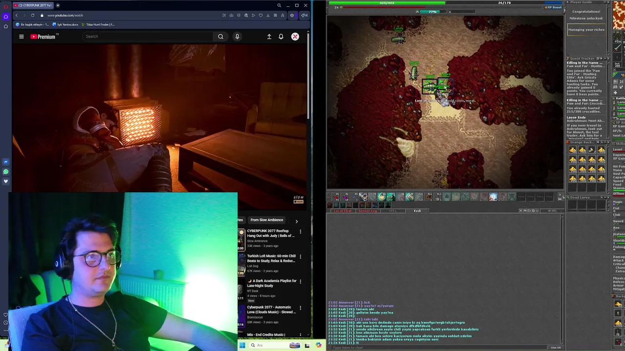Toggle the Chat Off button

coord(556,348)
